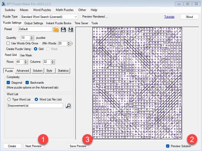Uncheck the Diagonal complexity option
202x151 pixels.
click(x=8, y=83)
